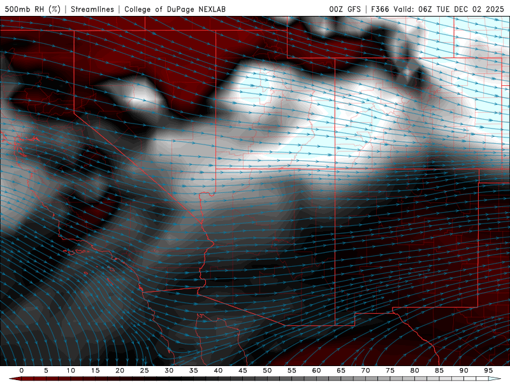Click the "30" colorbar label
510x382 pixels.
(169, 371)
